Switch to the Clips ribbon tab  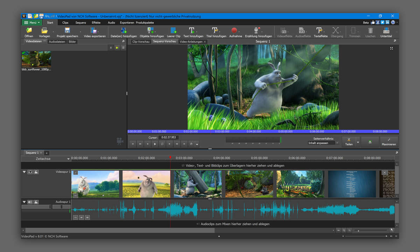point(65,22)
